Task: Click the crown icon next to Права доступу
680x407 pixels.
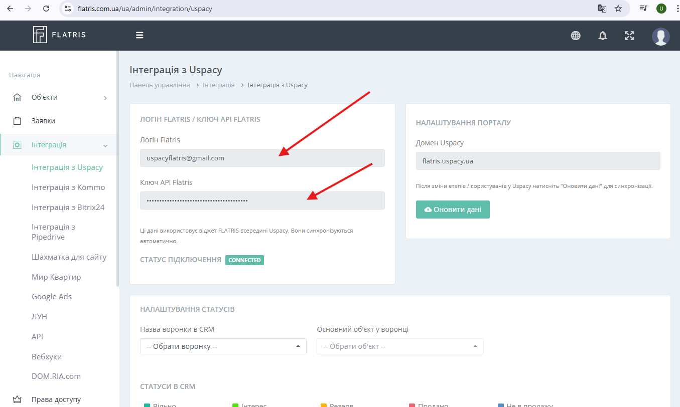Action: tap(17, 399)
